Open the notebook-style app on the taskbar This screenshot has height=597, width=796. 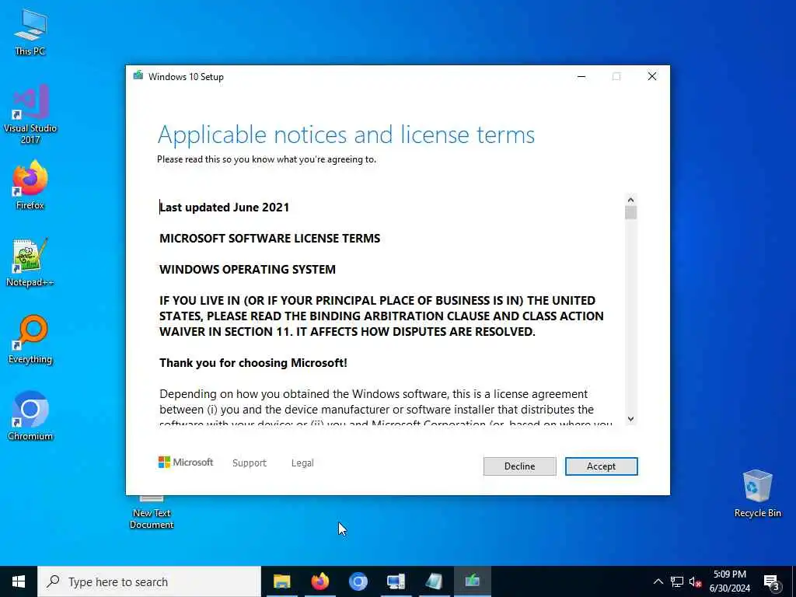tap(434, 581)
